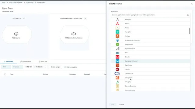Select Azure Active Directory in the list
Viewport: 195px width, 109px height.
coord(151,40)
